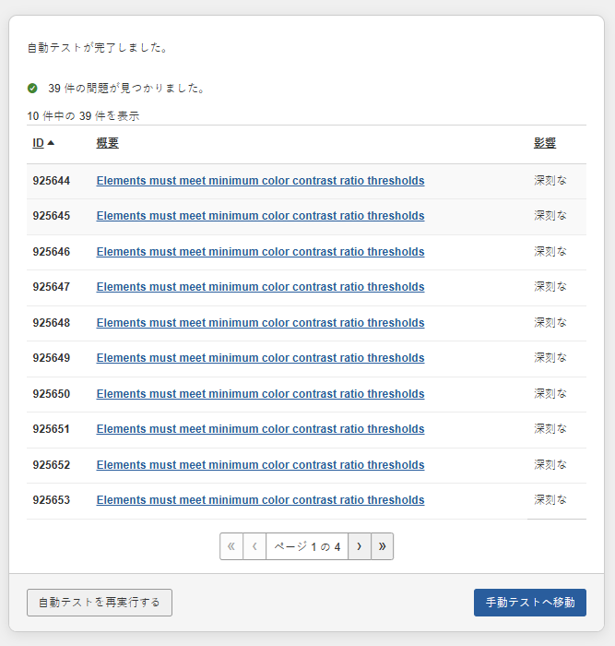Open issue 925645 color contrast link
This screenshot has height=646, width=615.
tap(260, 216)
